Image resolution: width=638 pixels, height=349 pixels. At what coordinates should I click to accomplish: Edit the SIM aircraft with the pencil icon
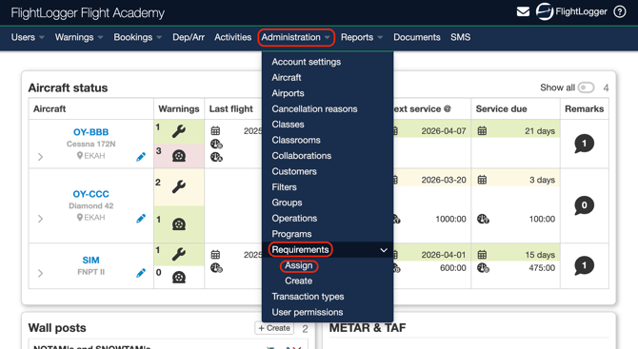pos(141,273)
